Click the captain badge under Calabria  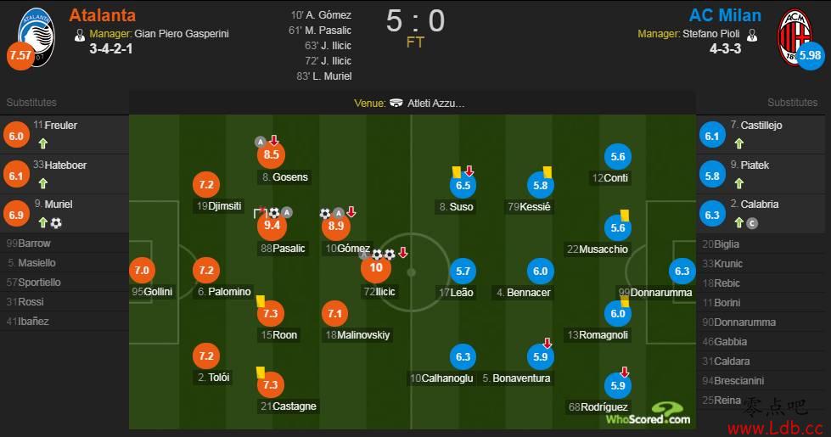(x=752, y=223)
